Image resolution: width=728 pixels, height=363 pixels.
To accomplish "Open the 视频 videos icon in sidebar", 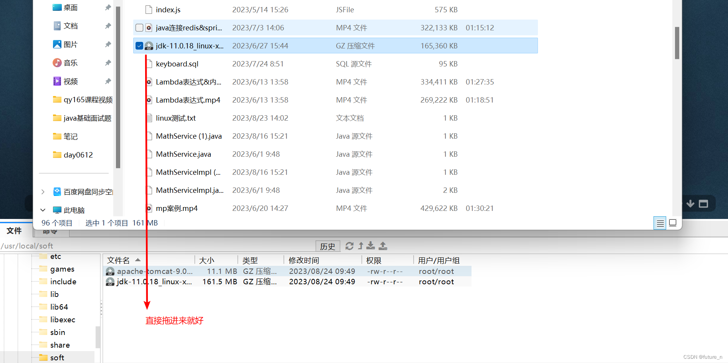I will [57, 81].
